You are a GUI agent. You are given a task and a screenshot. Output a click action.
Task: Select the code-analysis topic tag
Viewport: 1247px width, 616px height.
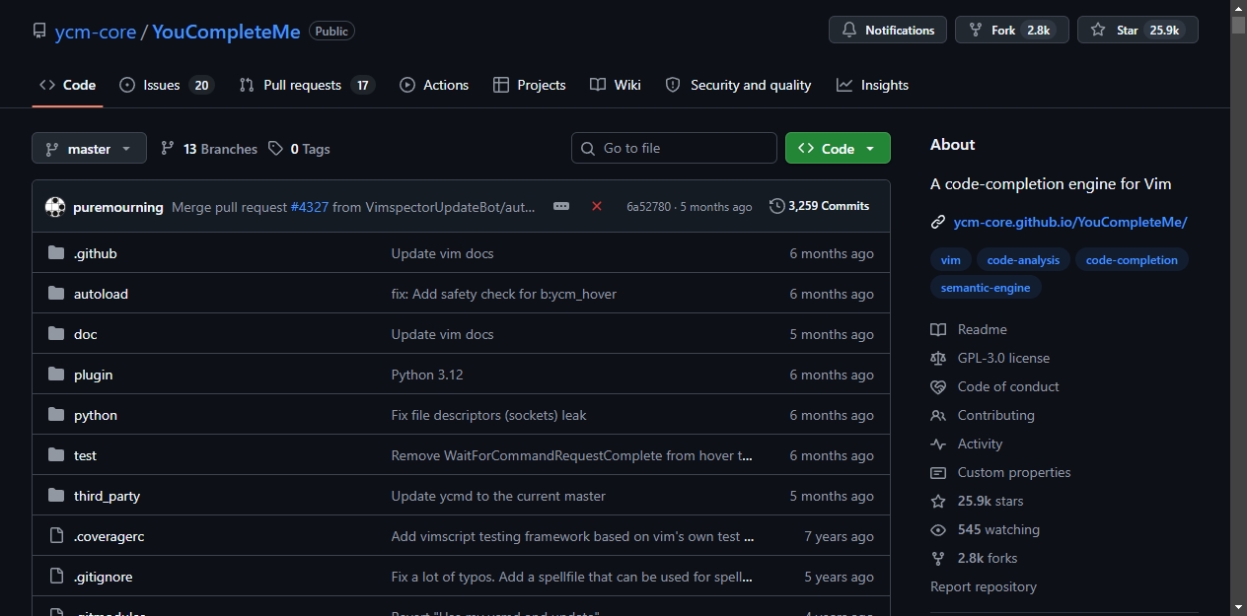click(x=1023, y=260)
